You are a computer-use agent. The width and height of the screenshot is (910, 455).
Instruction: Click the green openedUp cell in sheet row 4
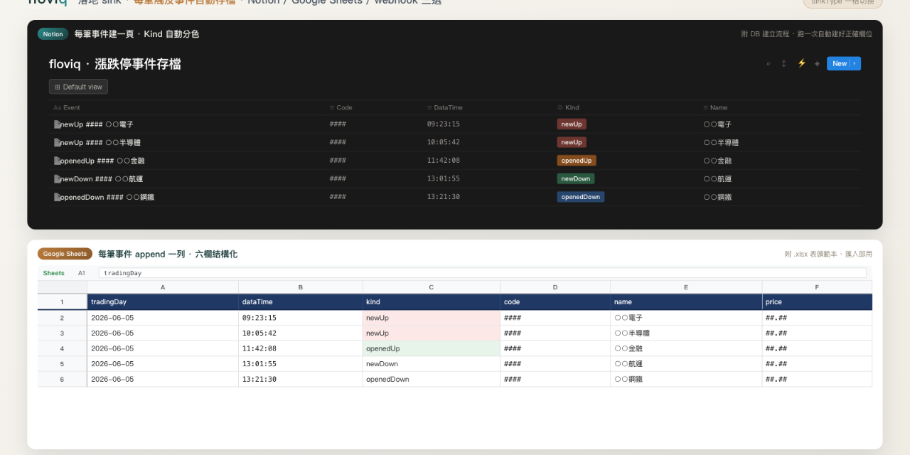[432, 348]
